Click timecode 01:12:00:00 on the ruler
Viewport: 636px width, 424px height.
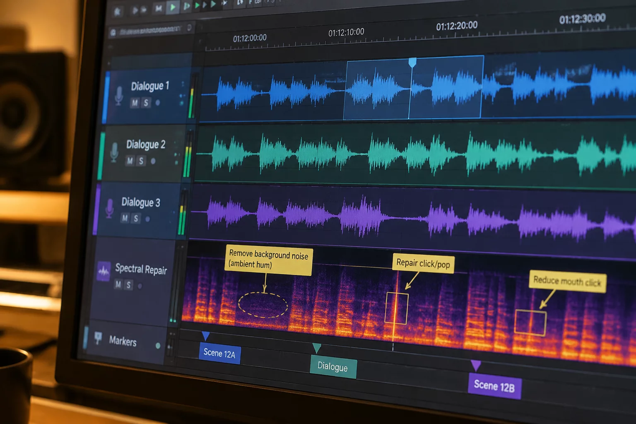click(x=250, y=39)
